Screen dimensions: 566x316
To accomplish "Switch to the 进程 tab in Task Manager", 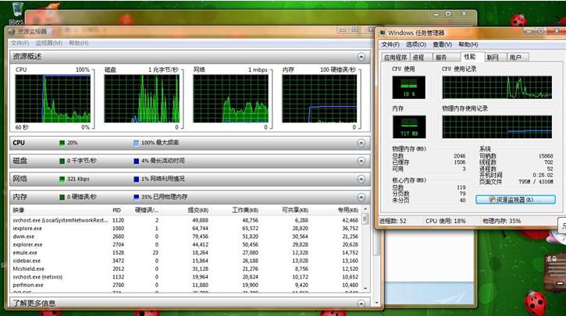I will [x=418, y=57].
